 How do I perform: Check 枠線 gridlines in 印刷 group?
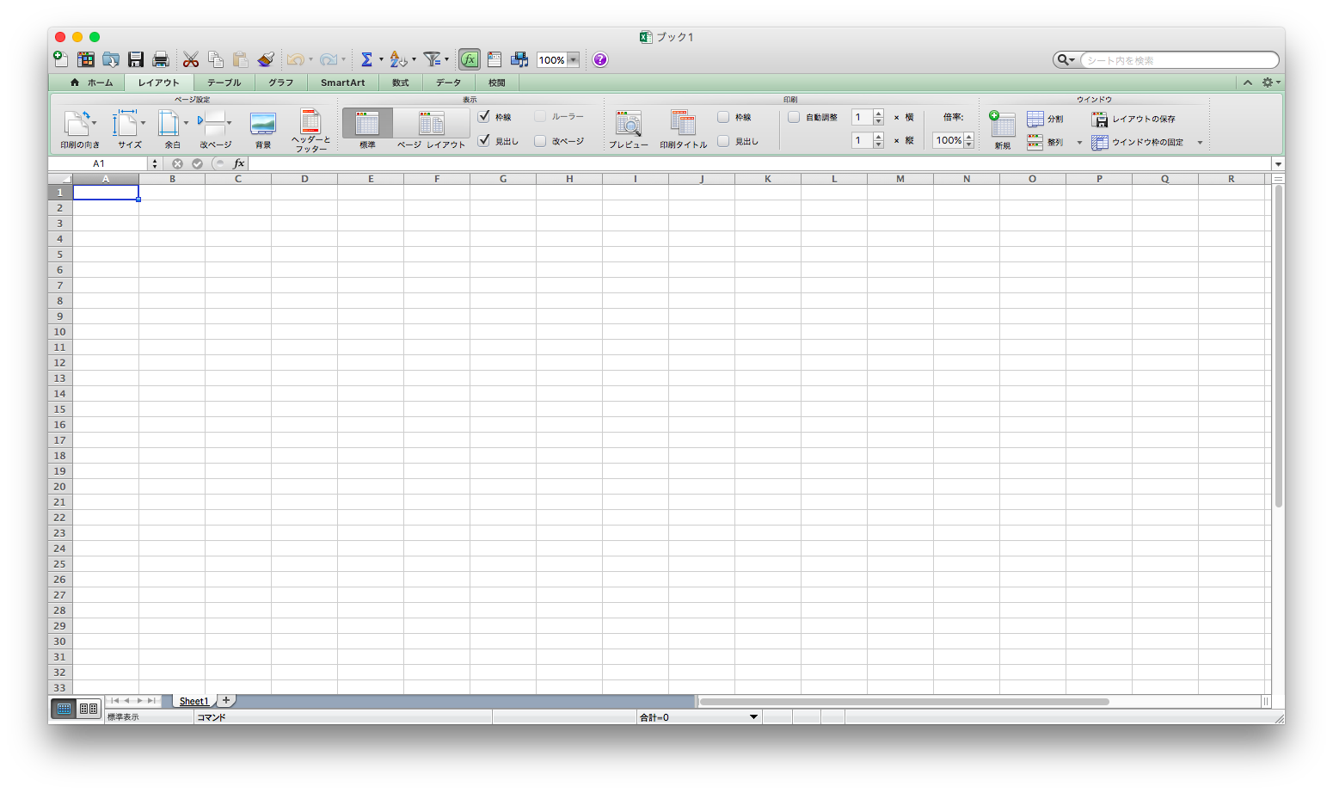723,117
